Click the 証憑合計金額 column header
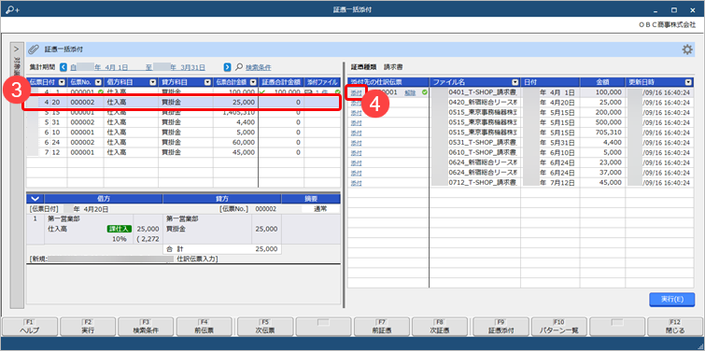Image resolution: width=705 pixels, height=351 pixels. (x=281, y=82)
